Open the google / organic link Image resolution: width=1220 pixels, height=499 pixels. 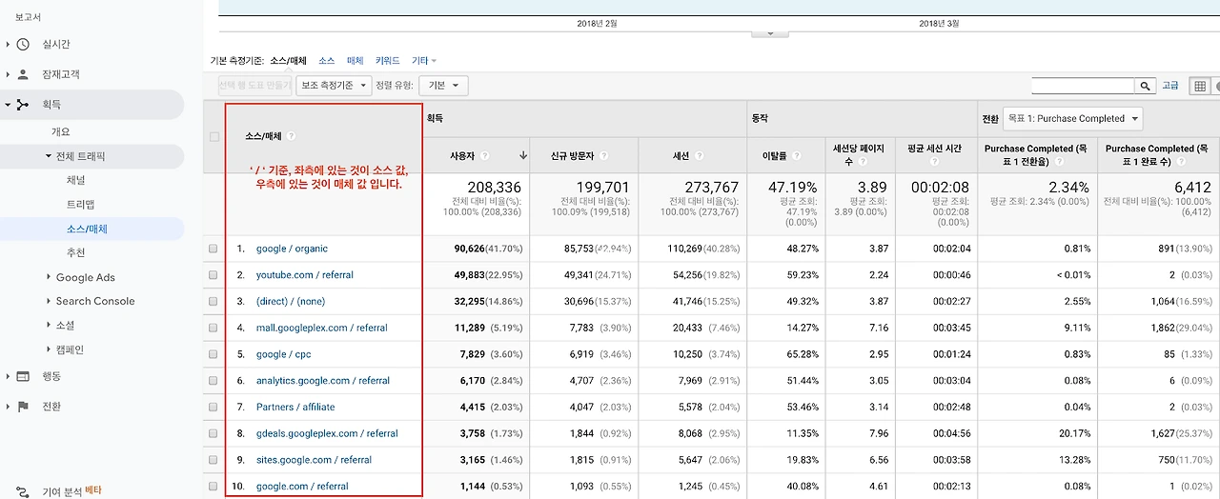[292, 249]
